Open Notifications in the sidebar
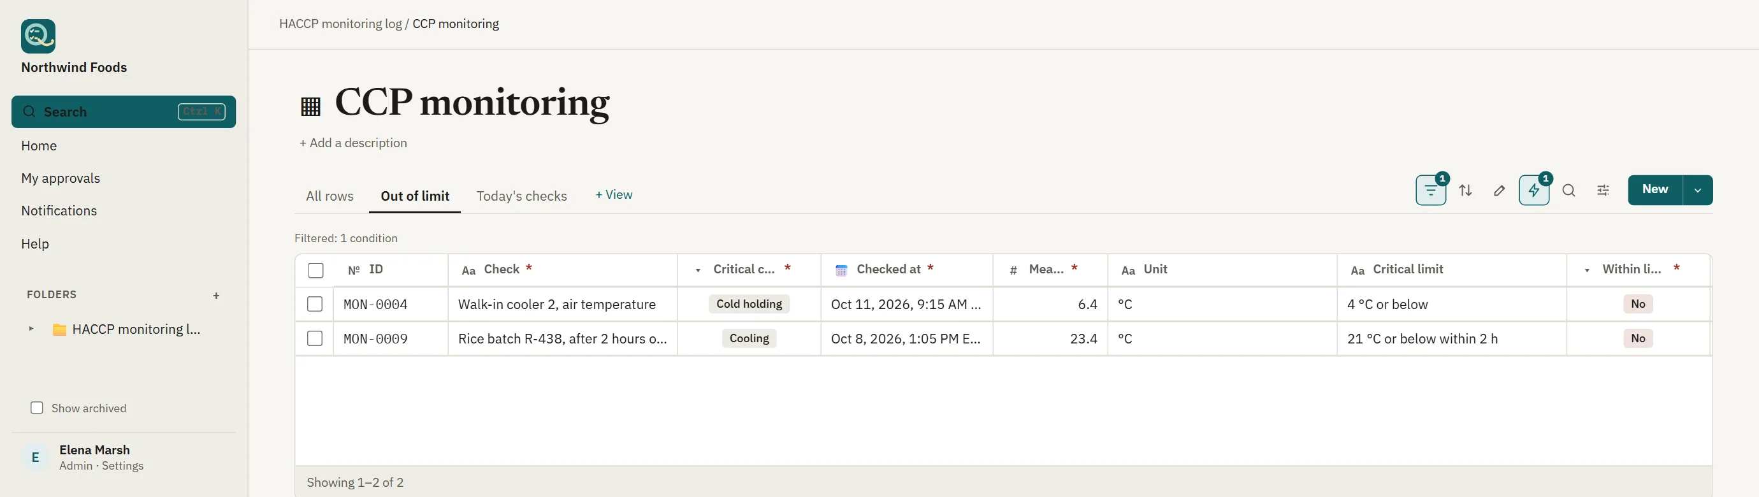 (59, 211)
